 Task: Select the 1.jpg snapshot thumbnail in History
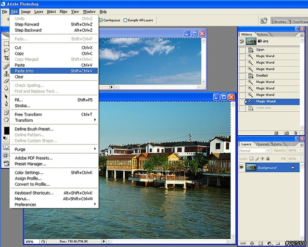pos(251,41)
